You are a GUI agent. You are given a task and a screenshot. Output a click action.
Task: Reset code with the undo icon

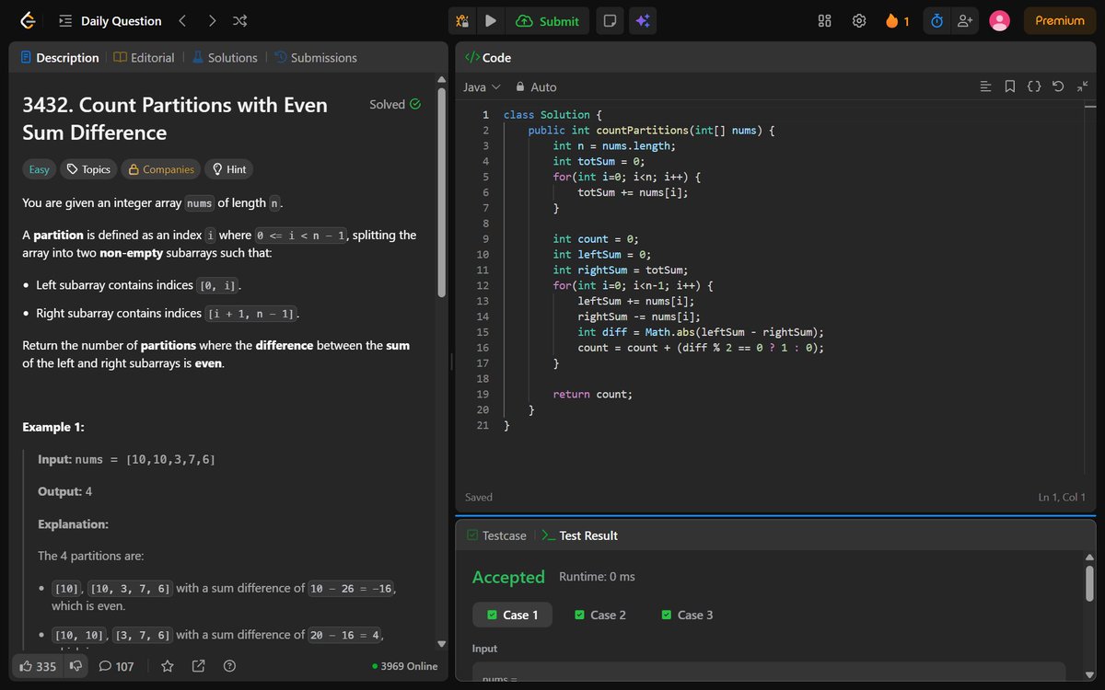click(1058, 86)
